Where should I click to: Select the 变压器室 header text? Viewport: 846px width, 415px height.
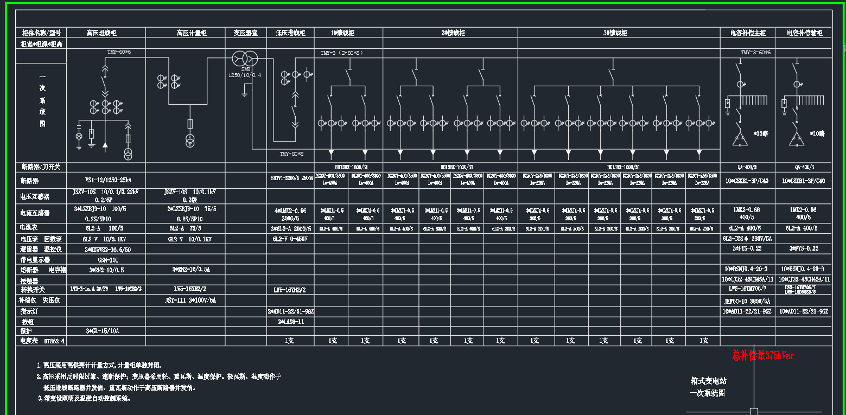(x=245, y=33)
